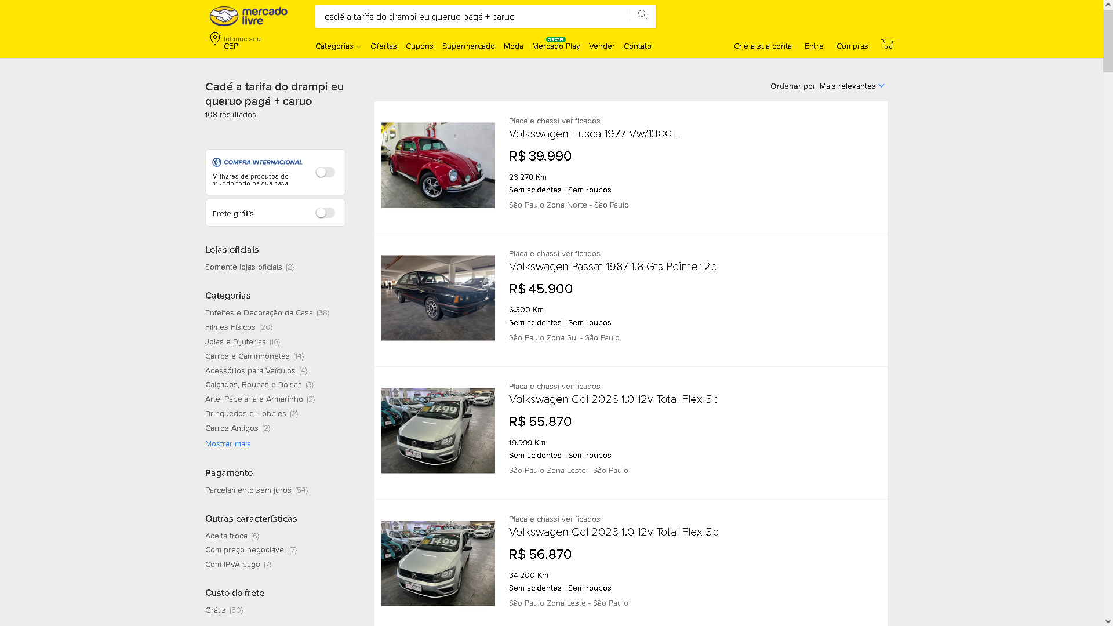
Task: Click Crie a sua conta
Action: point(762,46)
